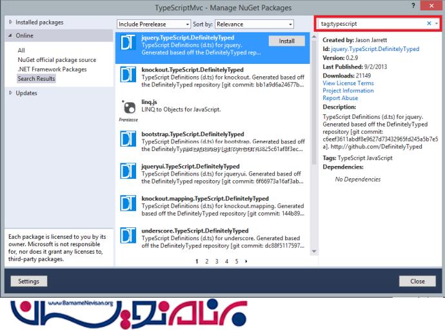The width and height of the screenshot is (445, 330).
Task: Expand the Updates section
Action: pyautogui.click(x=10, y=92)
